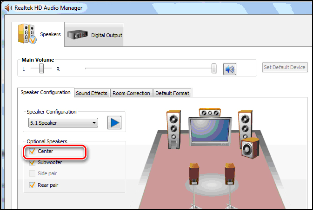Click the L/R balance slider handle
The width and height of the screenshot is (313, 210).
click(x=41, y=69)
